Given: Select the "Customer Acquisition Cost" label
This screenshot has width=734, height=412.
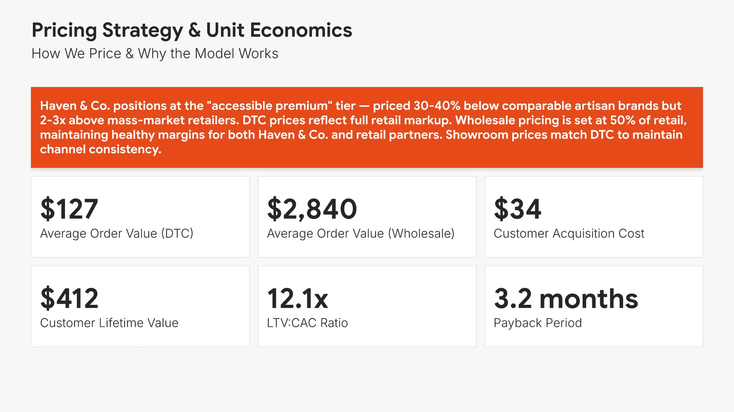Looking at the screenshot, I should coord(569,233).
